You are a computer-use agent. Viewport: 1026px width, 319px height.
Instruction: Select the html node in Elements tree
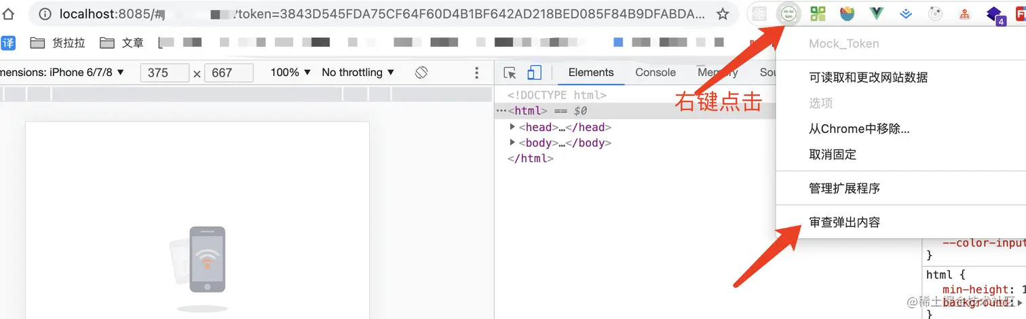(x=634, y=111)
